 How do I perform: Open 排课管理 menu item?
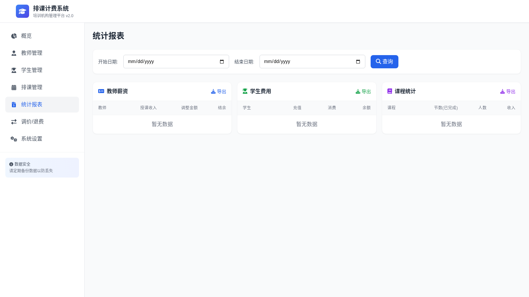point(42,87)
